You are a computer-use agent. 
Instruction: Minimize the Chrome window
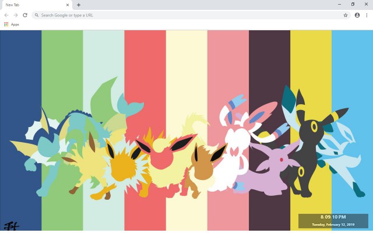point(339,4)
